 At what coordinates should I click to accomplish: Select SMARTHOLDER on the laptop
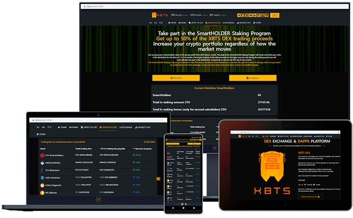pos(108,127)
